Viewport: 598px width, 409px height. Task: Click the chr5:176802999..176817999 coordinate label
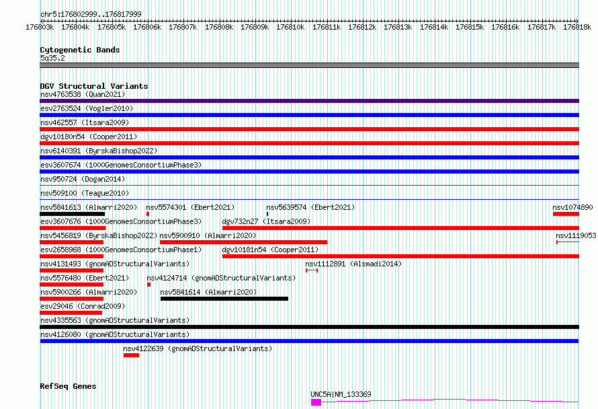point(91,14)
